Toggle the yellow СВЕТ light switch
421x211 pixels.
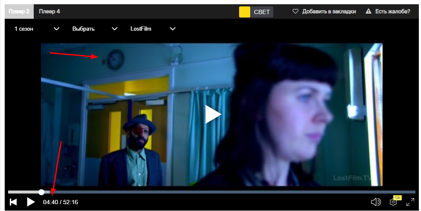[x=245, y=12]
